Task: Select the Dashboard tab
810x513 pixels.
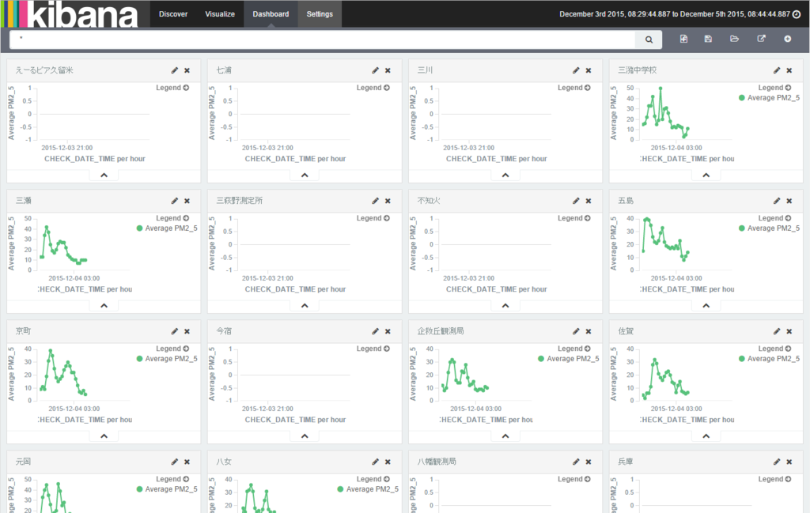Action: pos(271,14)
